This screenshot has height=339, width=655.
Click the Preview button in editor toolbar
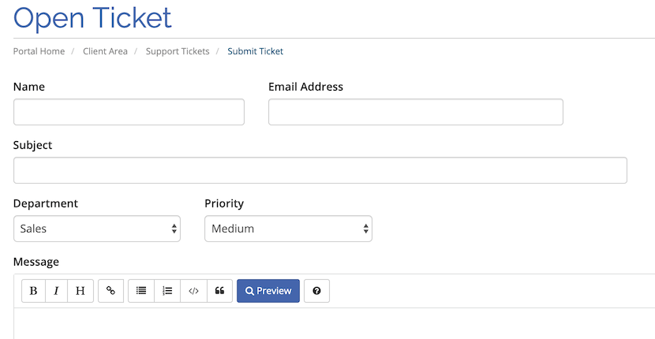click(268, 291)
